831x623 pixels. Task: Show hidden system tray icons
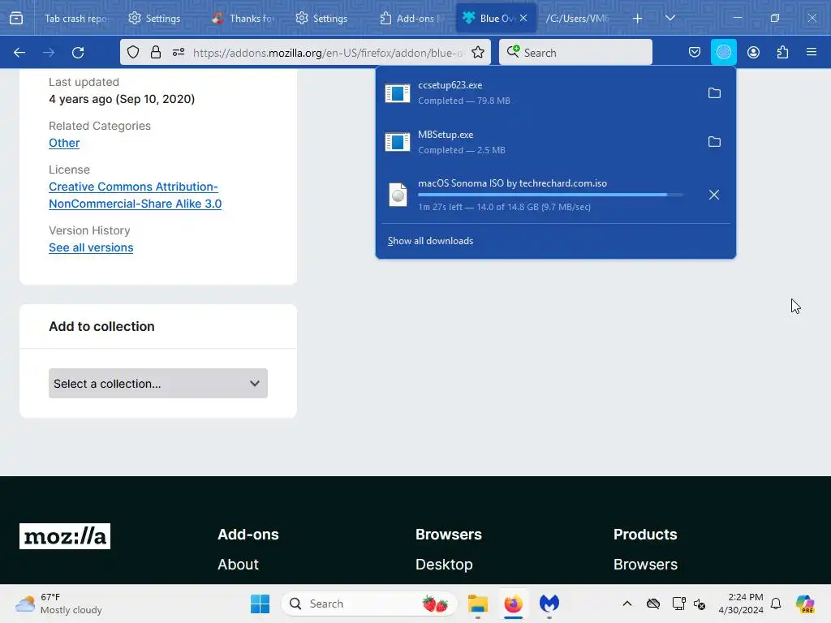(x=627, y=604)
